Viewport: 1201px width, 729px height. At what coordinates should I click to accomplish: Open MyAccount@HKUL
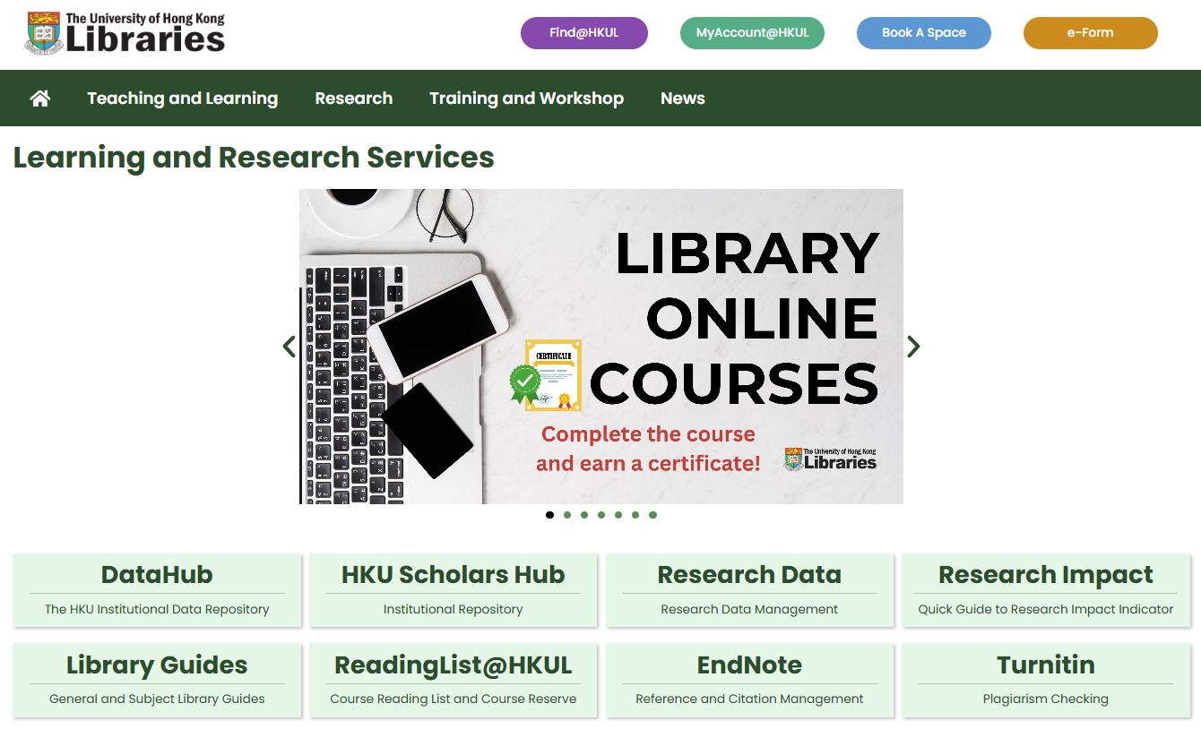[x=751, y=32]
